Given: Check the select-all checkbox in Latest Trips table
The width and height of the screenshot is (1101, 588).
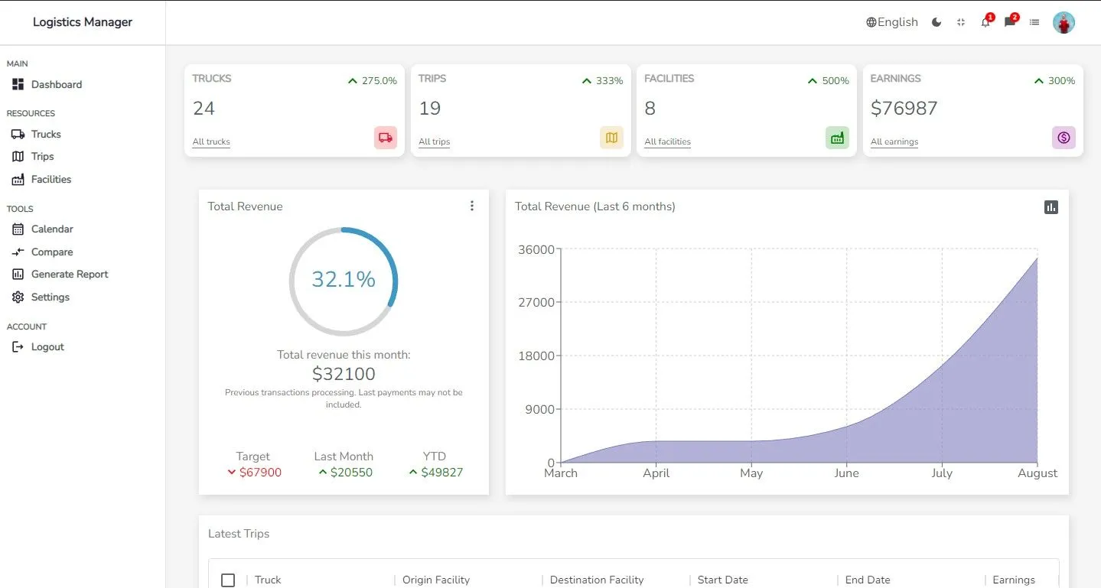Looking at the screenshot, I should pyautogui.click(x=228, y=580).
